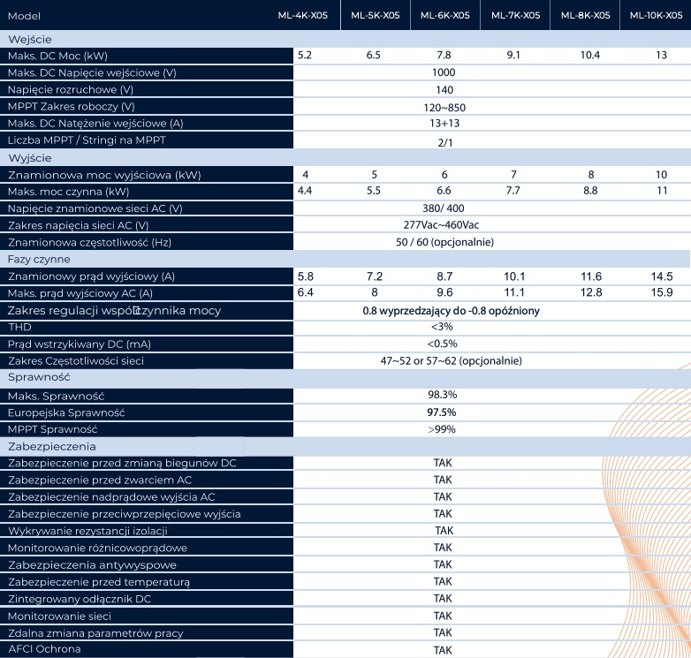Click TAK value in "Monitorowanie sieci" row

tap(443, 616)
